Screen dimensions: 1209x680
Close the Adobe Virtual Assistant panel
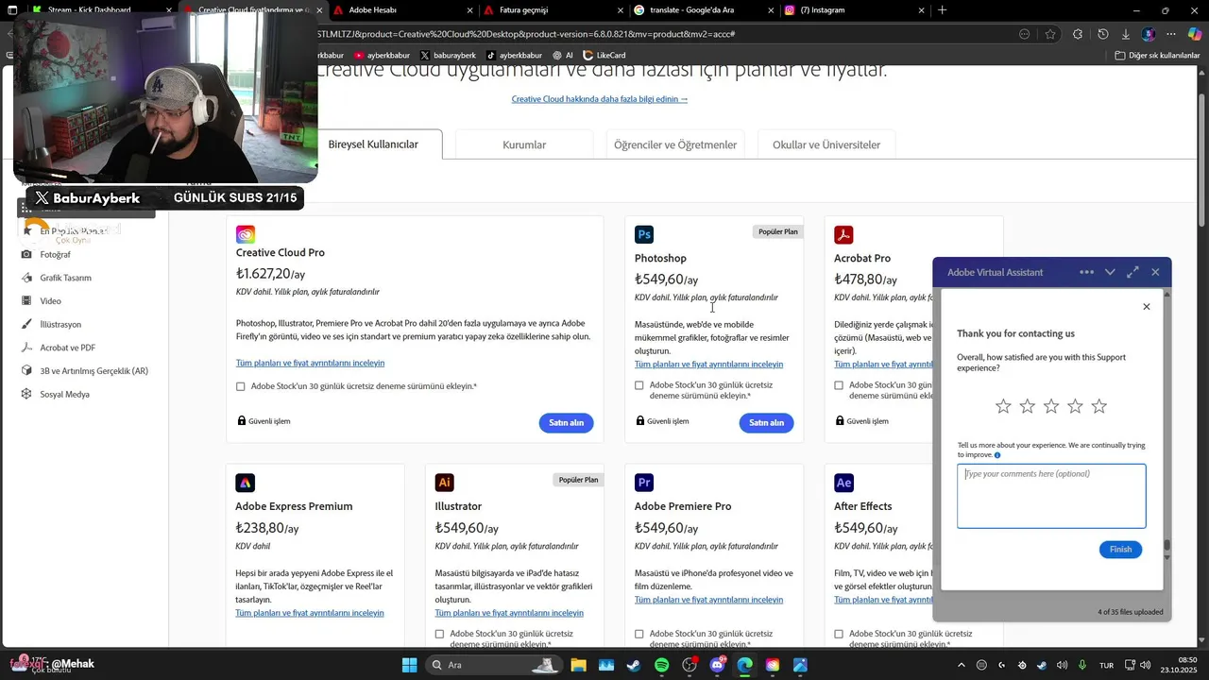pyautogui.click(x=1155, y=272)
